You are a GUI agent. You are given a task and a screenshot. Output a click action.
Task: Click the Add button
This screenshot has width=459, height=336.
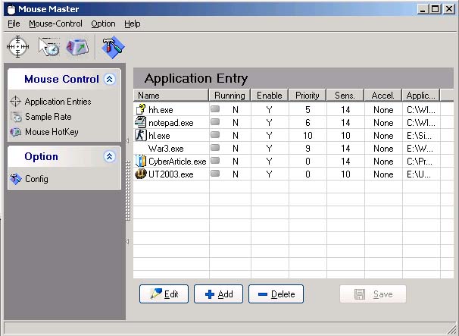218,294
